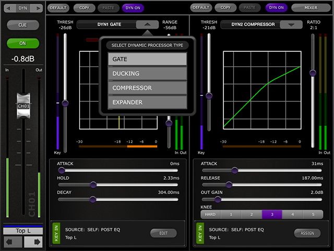Click the left arrow beside DYN header
The image size is (334, 251).
(x=7, y=8)
